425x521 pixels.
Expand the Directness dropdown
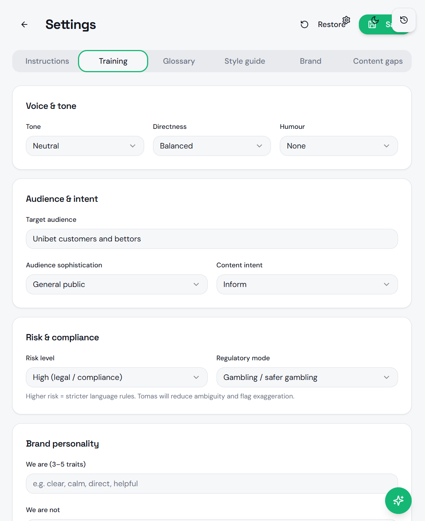tap(211, 146)
